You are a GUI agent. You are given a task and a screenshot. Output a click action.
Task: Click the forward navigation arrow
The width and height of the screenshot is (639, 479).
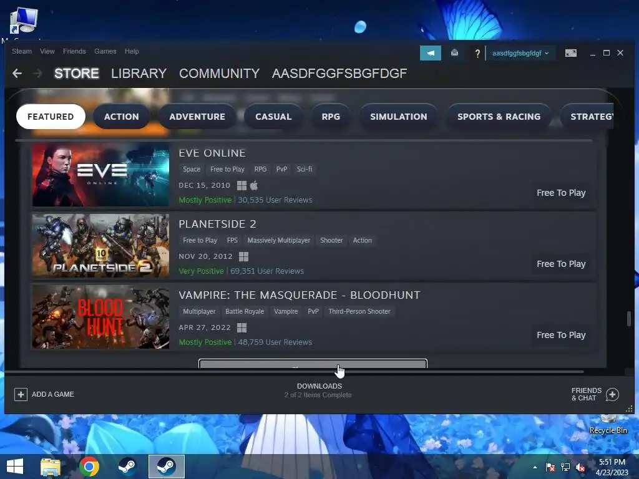click(x=37, y=74)
